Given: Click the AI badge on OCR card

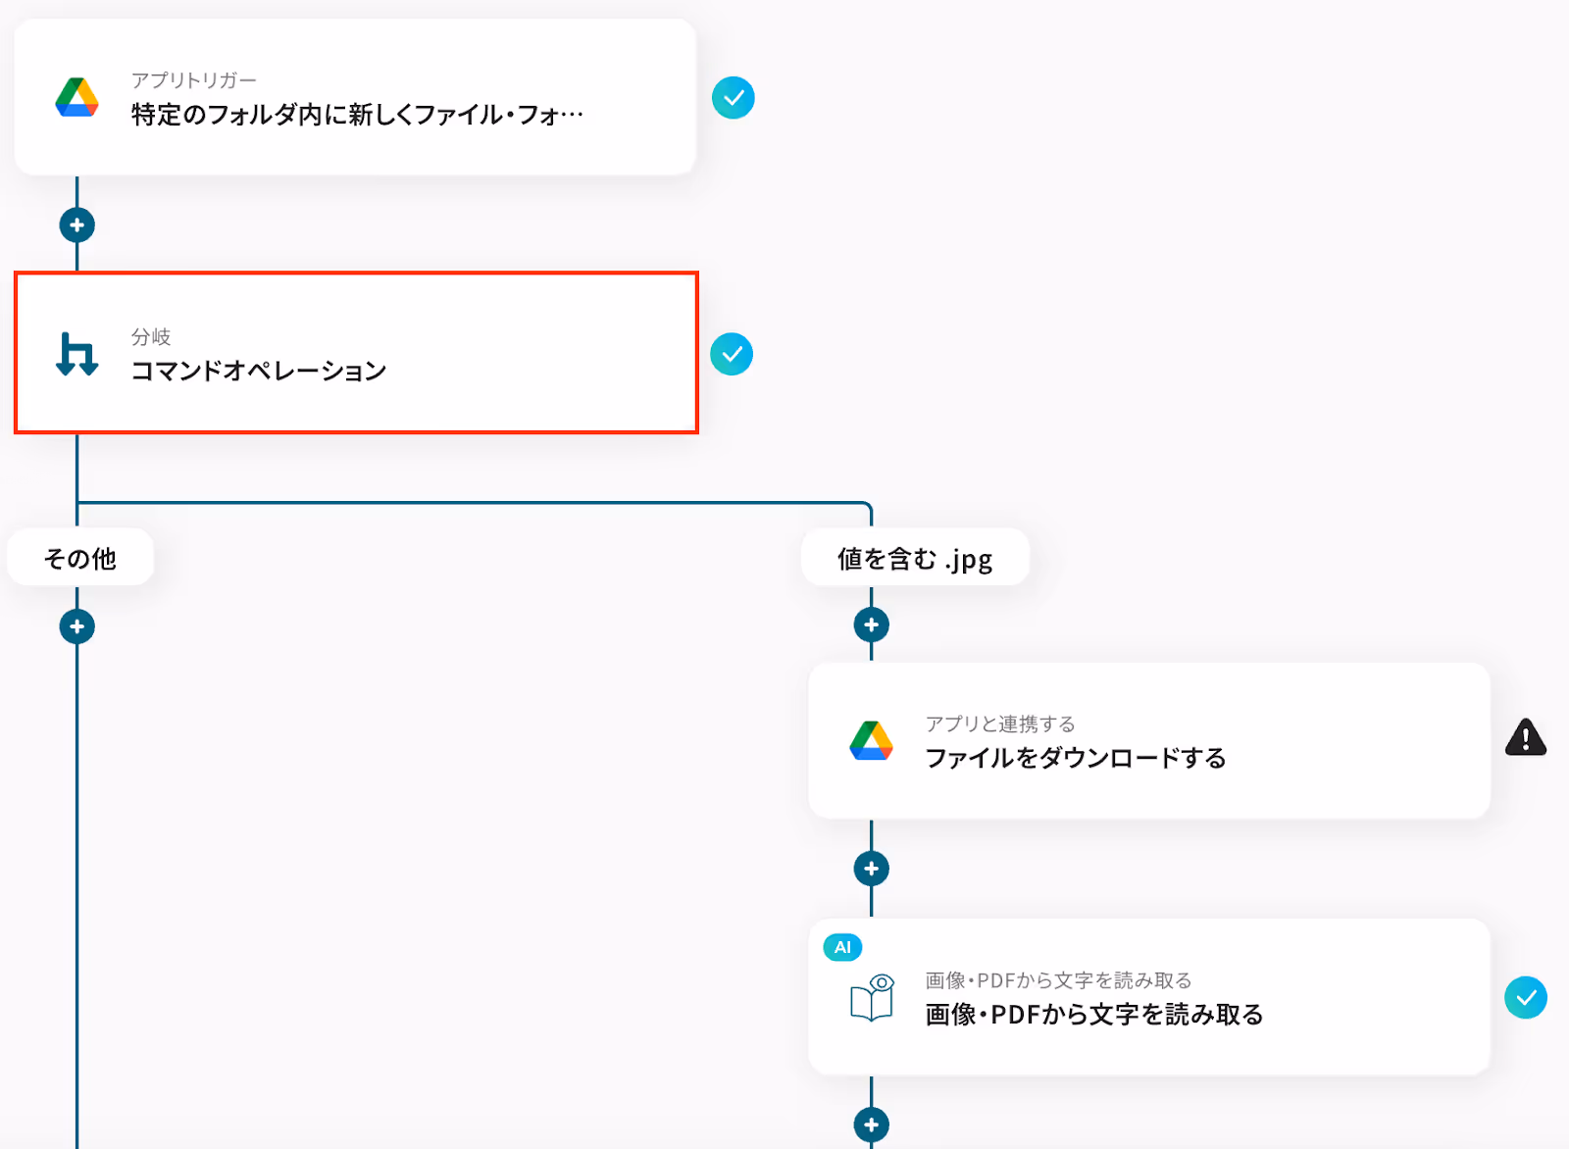Looking at the screenshot, I should point(842,947).
